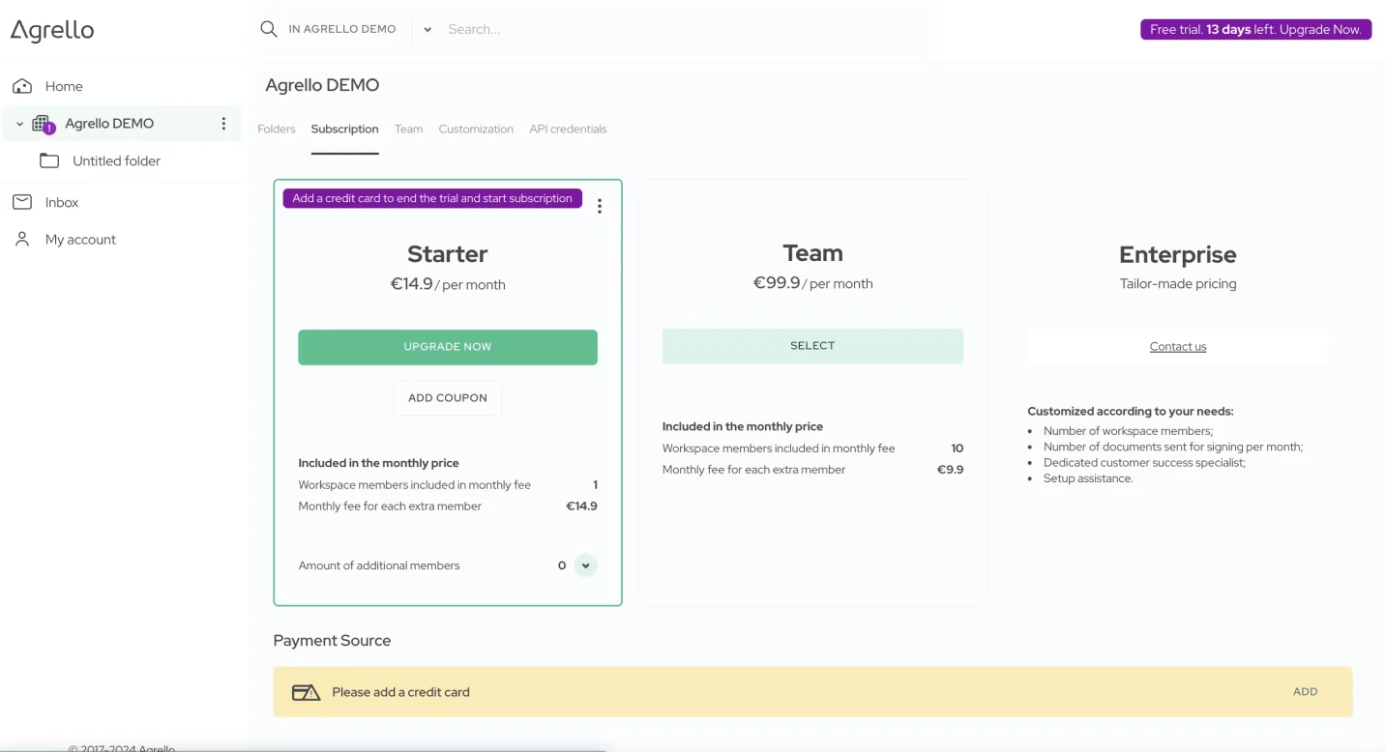
Task: Click the search magnifier icon
Action: (x=268, y=29)
